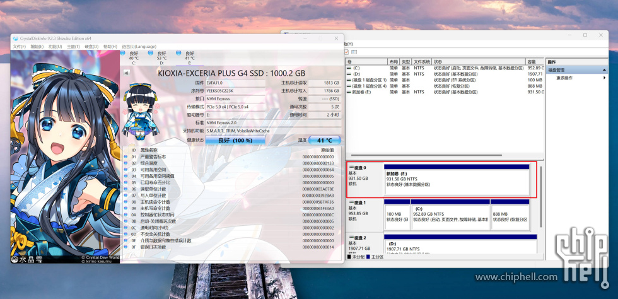Viewport: 618px width, 299px height.
Task: Open the 文件(F) menu in CrystalDiskInfo
Action: point(20,47)
